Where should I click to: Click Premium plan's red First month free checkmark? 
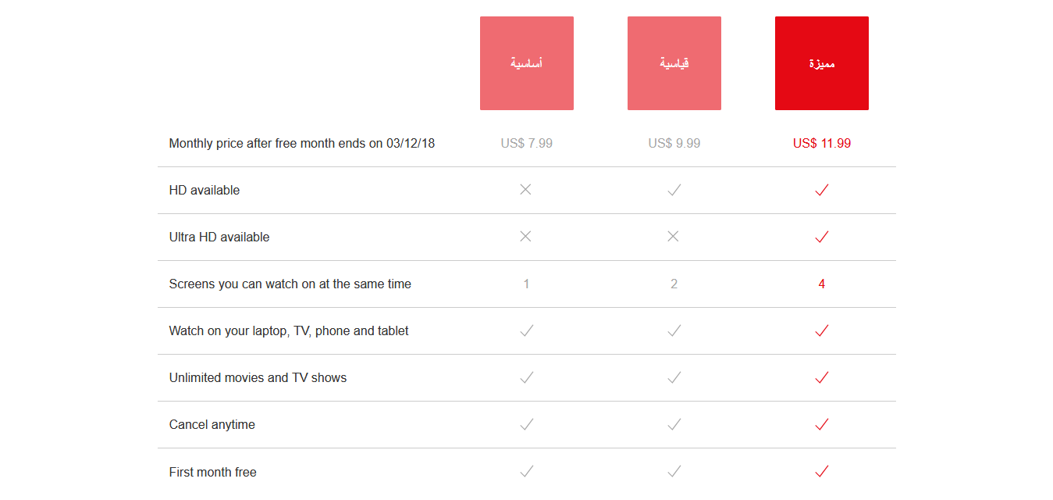point(821,471)
